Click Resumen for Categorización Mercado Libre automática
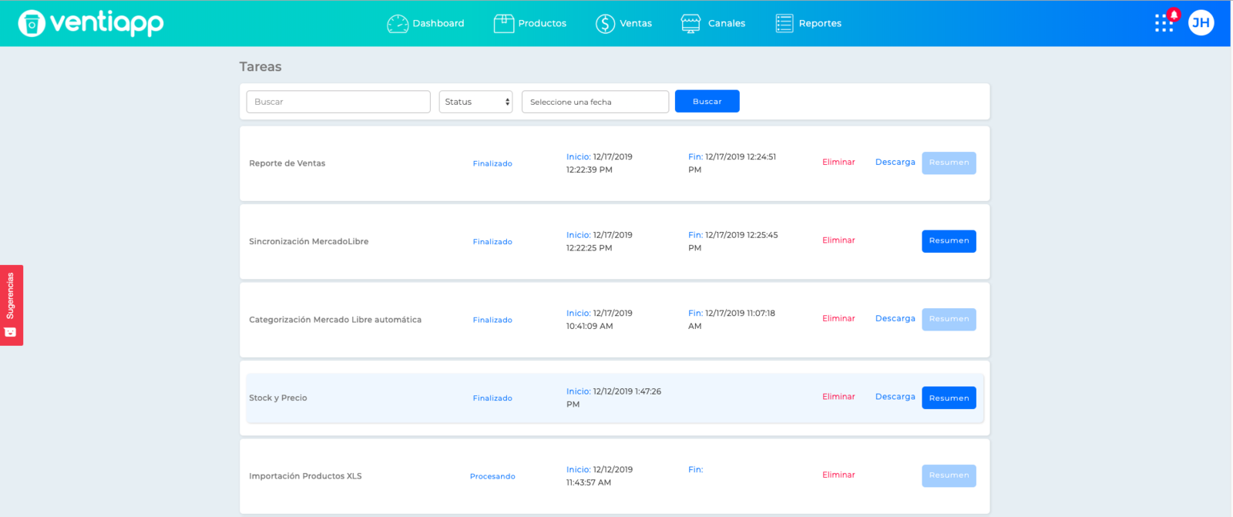Viewport: 1233px width, 517px height. point(949,319)
